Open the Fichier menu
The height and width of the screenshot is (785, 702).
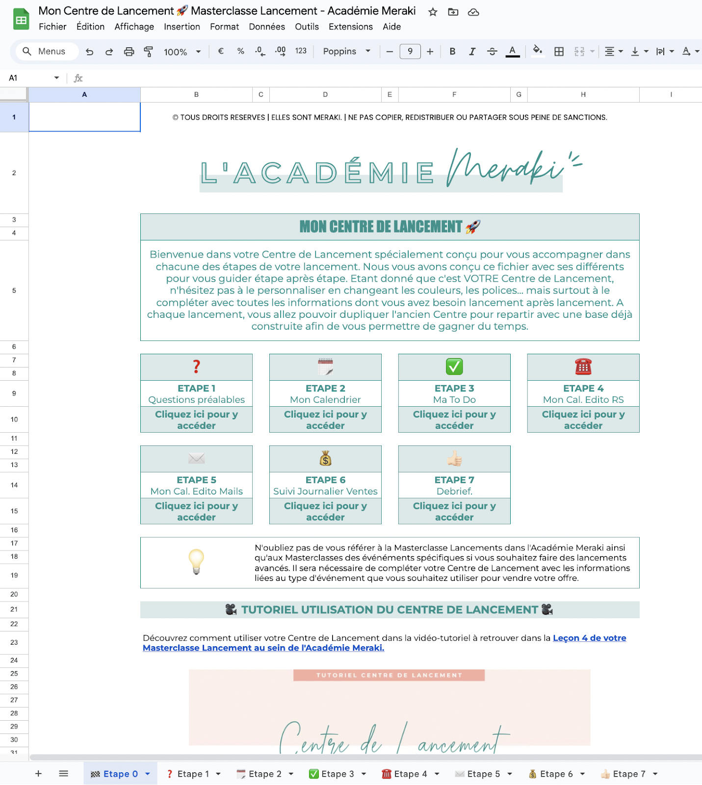(52, 26)
